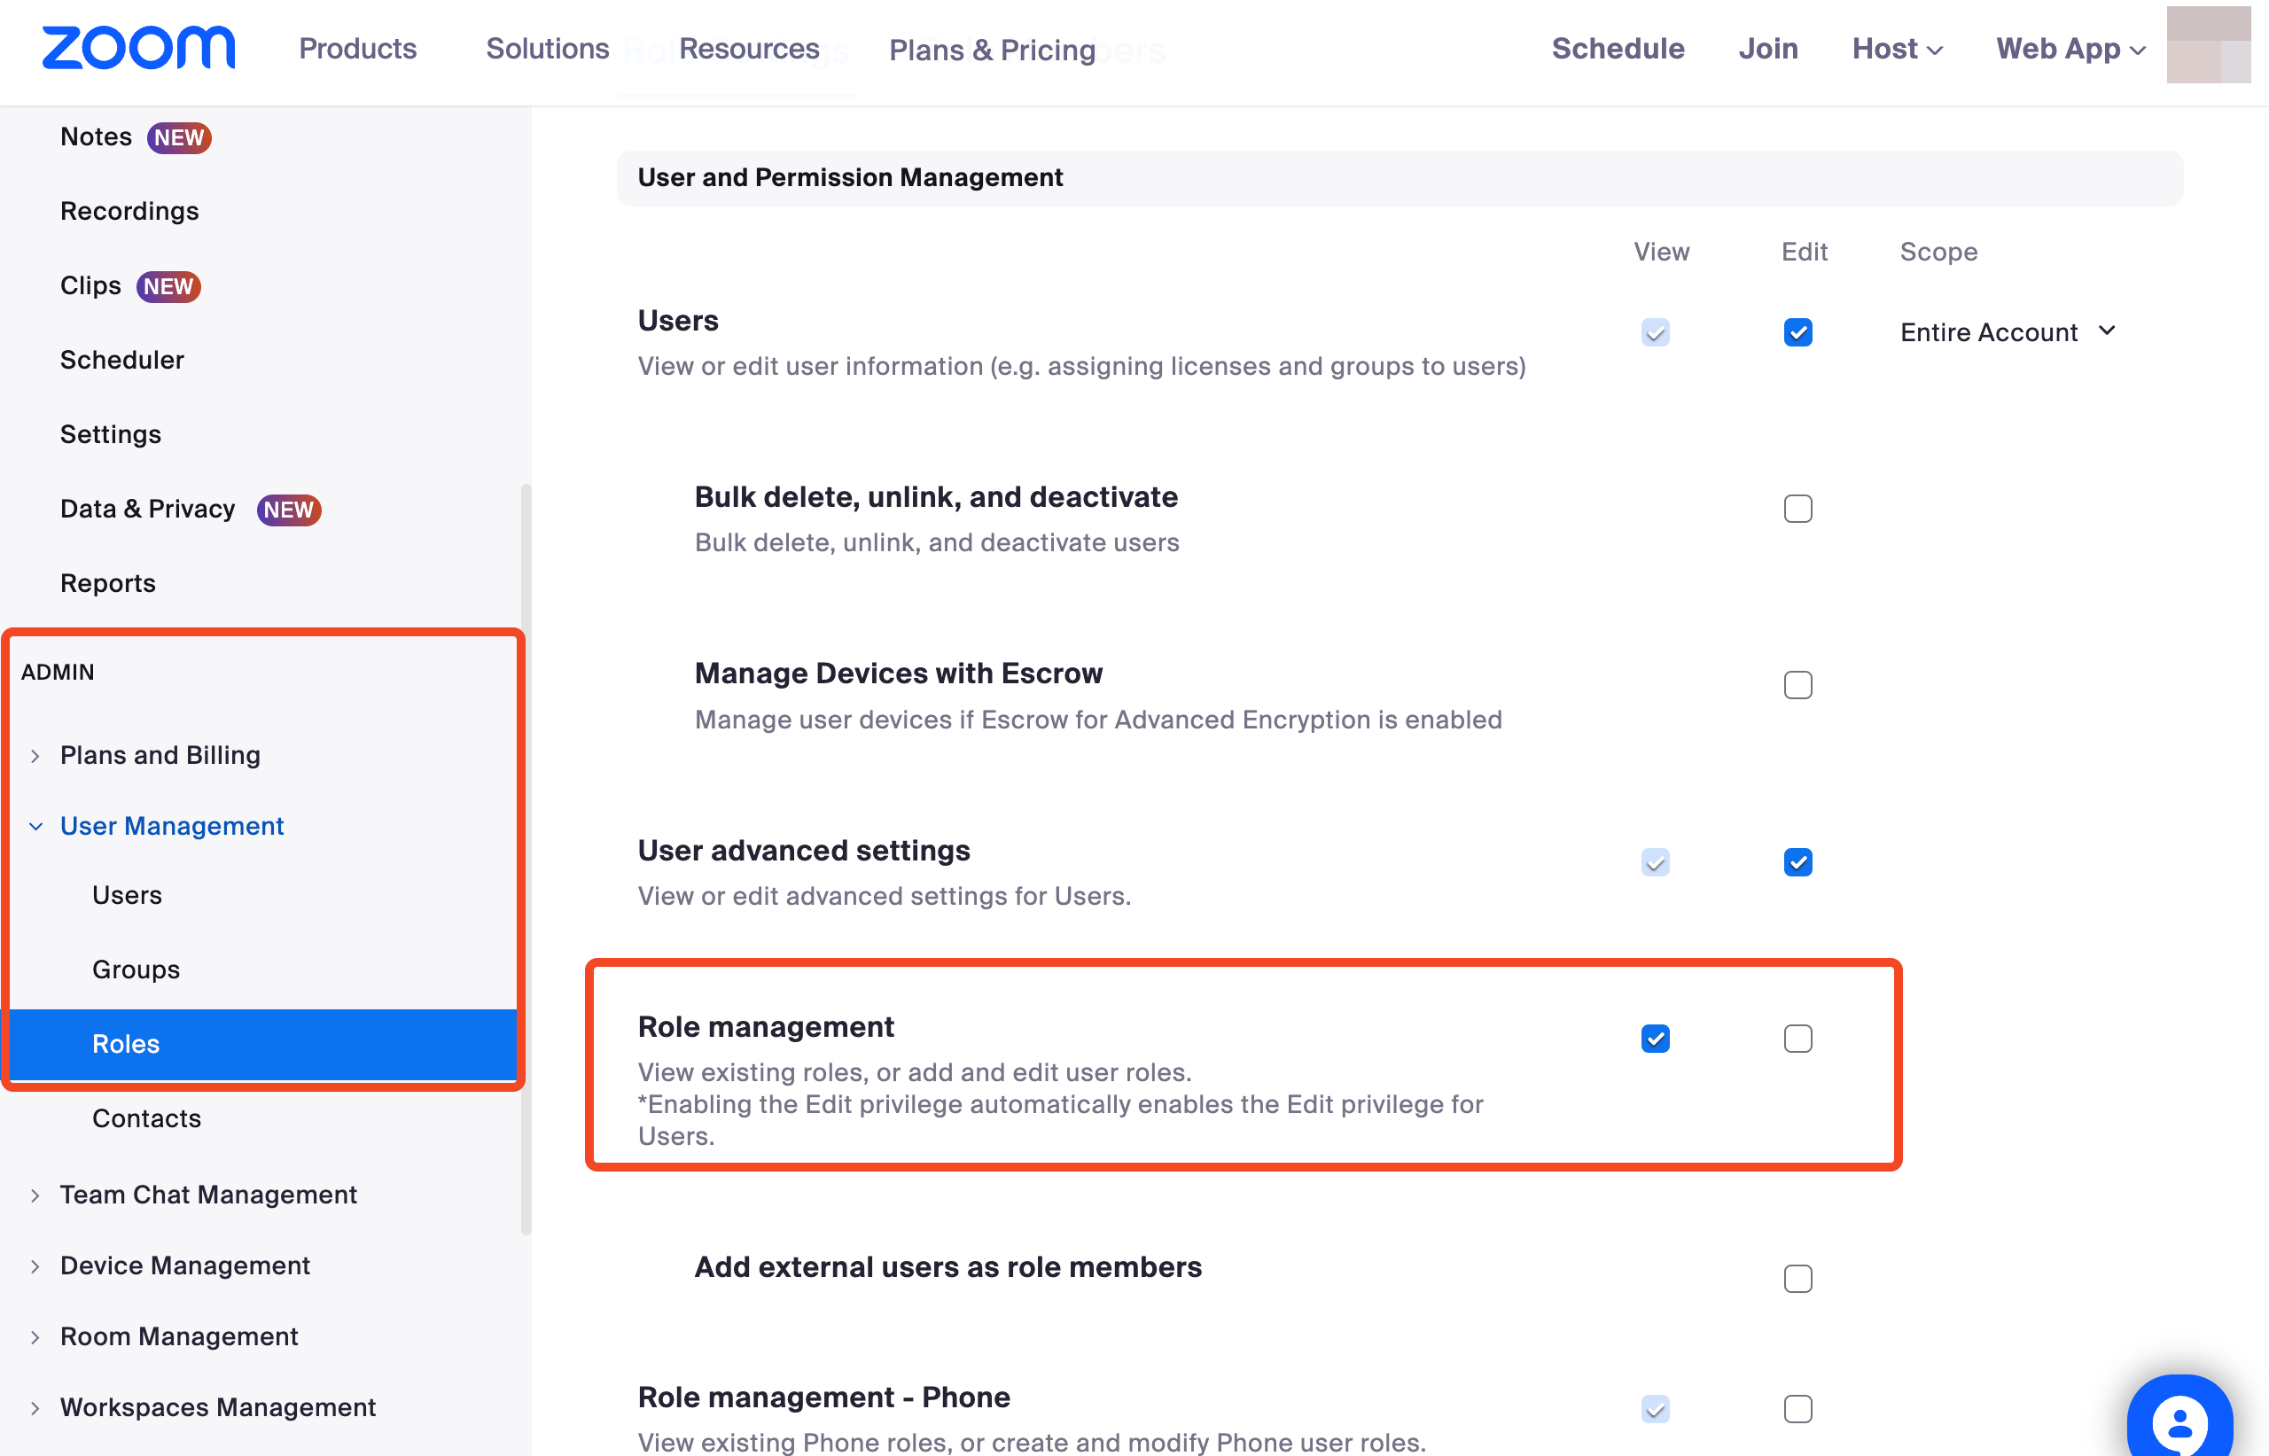Enable Bulk delete, unlink, and deactivate
Screen dimensions: 2269x1456
[1798, 509]
